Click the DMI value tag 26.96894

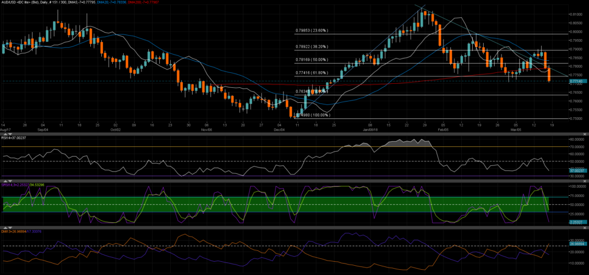(x=579, y=243)
